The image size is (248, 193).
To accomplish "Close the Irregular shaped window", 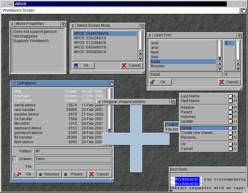I will point(99,102).
